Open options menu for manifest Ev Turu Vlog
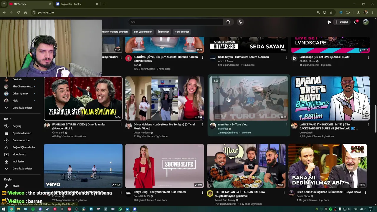377x212 pixels. tap(287, 125)
